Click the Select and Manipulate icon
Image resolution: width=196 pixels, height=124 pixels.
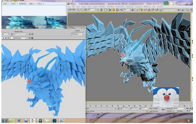pyautogui.click(x=138, y=10)
